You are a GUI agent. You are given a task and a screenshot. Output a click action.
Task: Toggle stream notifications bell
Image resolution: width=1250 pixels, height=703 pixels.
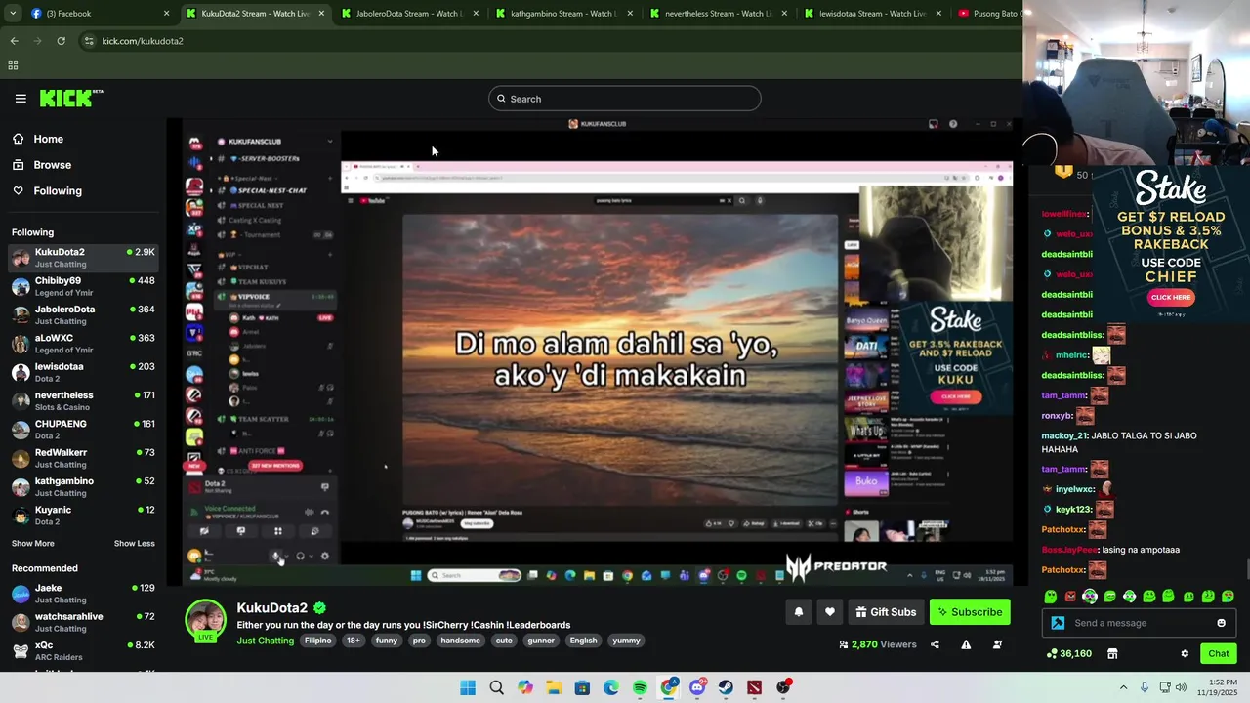(x=798, y=612)
